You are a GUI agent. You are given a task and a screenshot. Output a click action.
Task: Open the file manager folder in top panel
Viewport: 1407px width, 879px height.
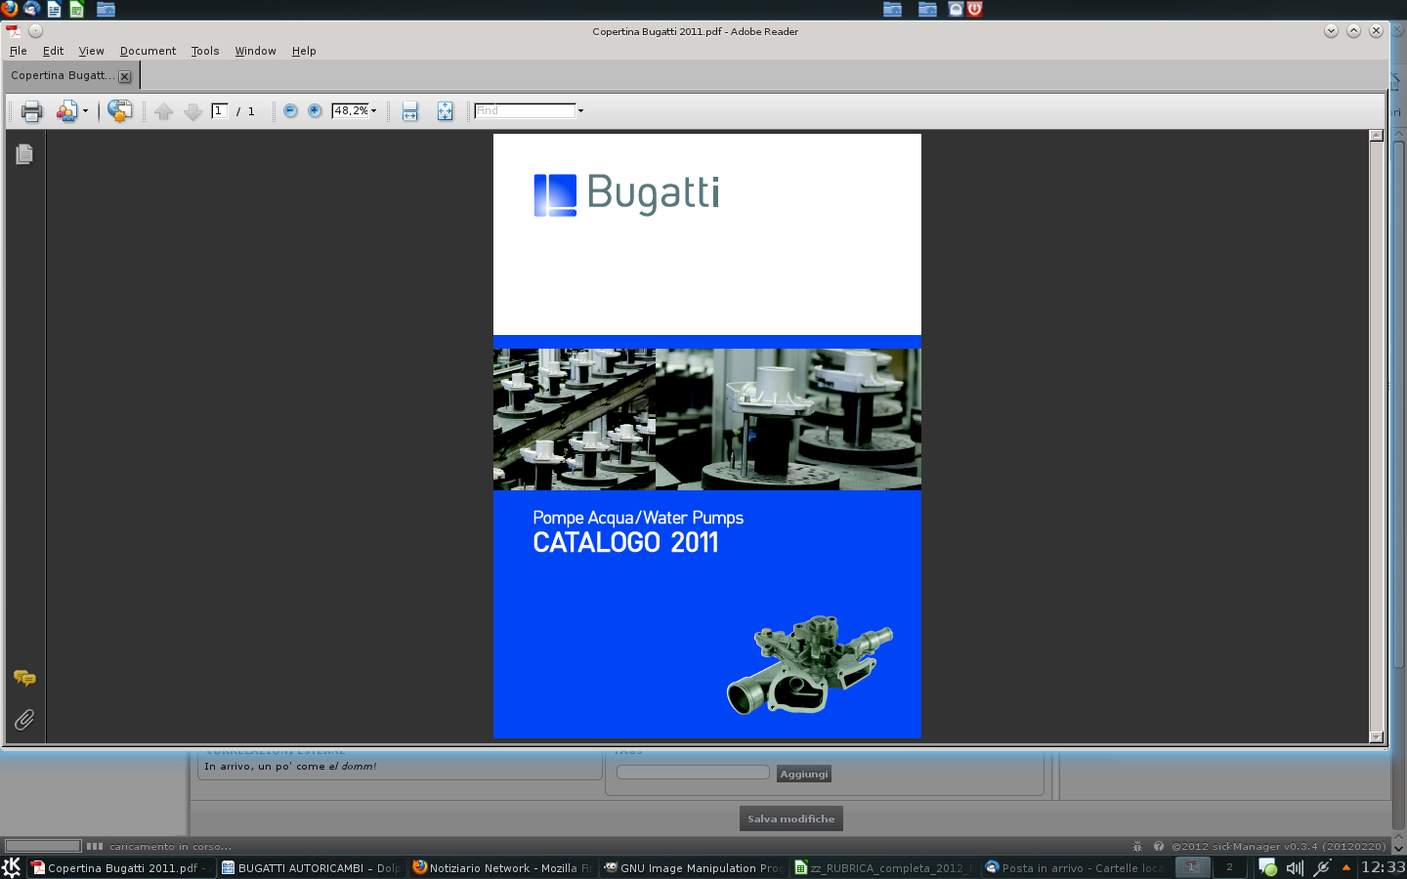pyautogui.click(x=106, y=9)
